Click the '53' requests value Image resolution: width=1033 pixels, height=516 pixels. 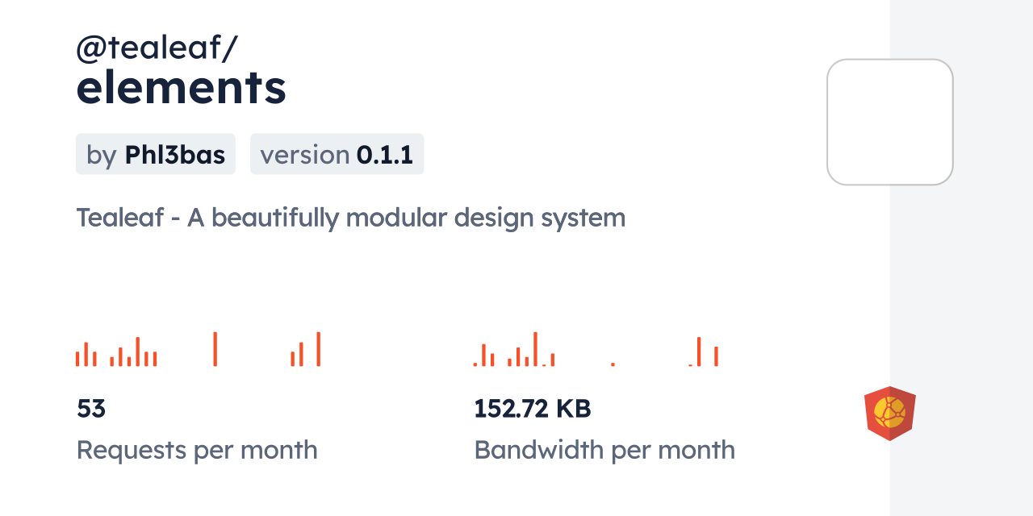pos(91,409)
